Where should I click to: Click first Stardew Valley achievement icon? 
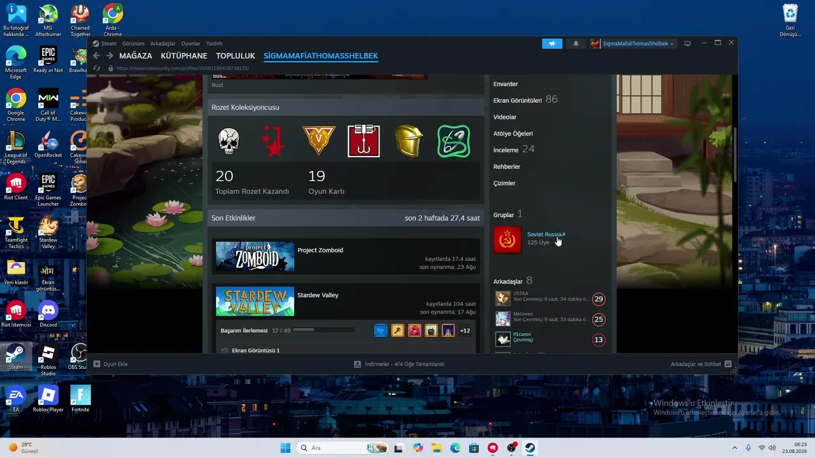click(381, 330)
